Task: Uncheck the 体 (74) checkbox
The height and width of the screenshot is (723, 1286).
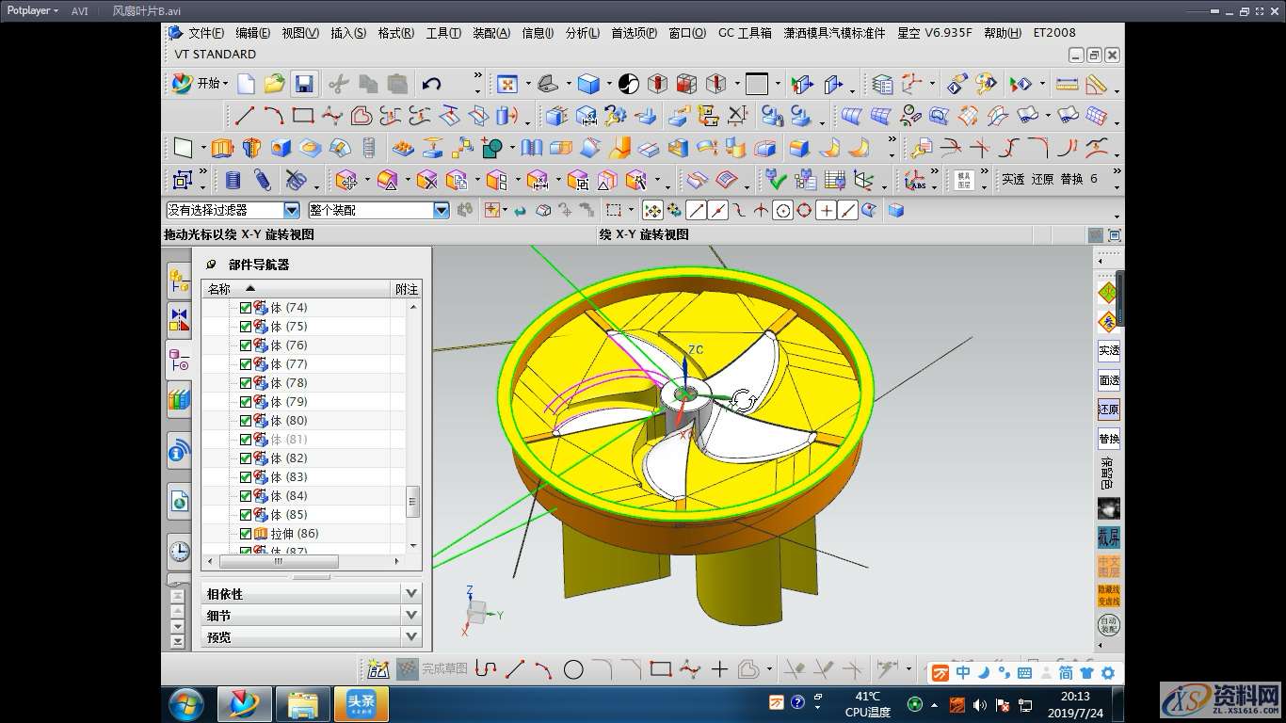Action: coord(246,308)
